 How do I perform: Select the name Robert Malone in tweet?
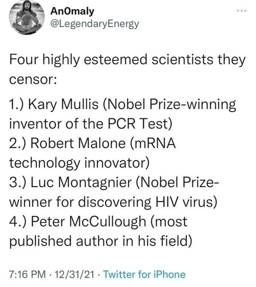coord(78,143)
